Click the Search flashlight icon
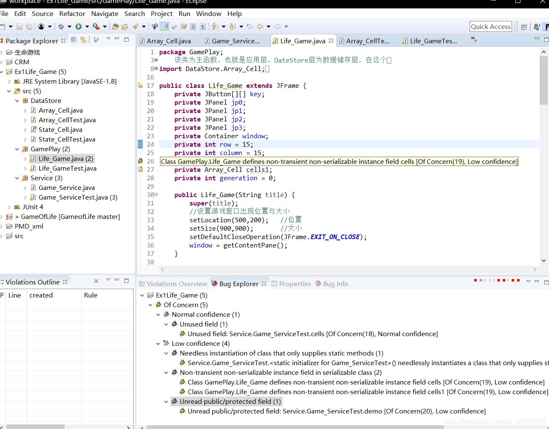This screenshot has height=429, width=549. pos(135,26)
